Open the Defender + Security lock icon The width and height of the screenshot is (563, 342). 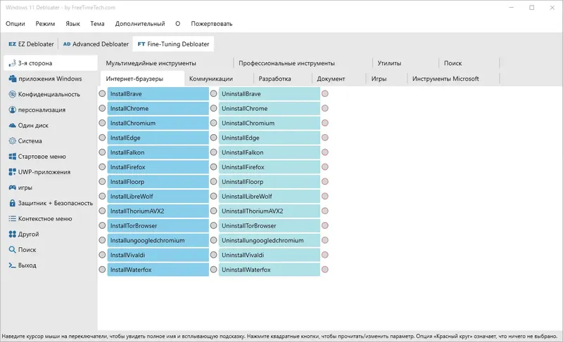pos(12,203)
